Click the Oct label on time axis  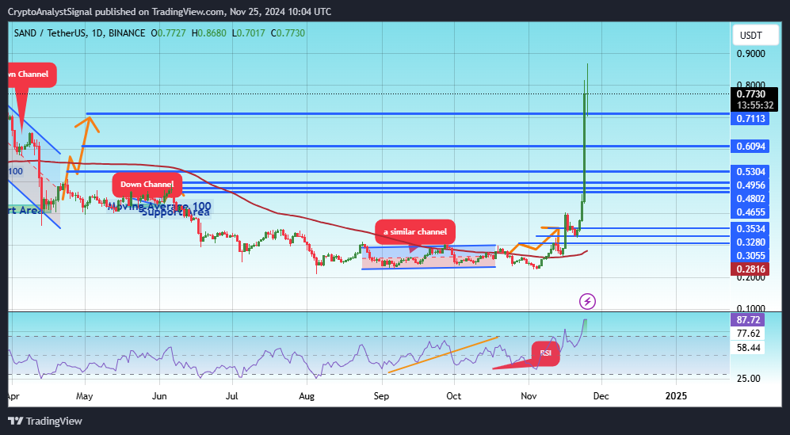[454, 396]
